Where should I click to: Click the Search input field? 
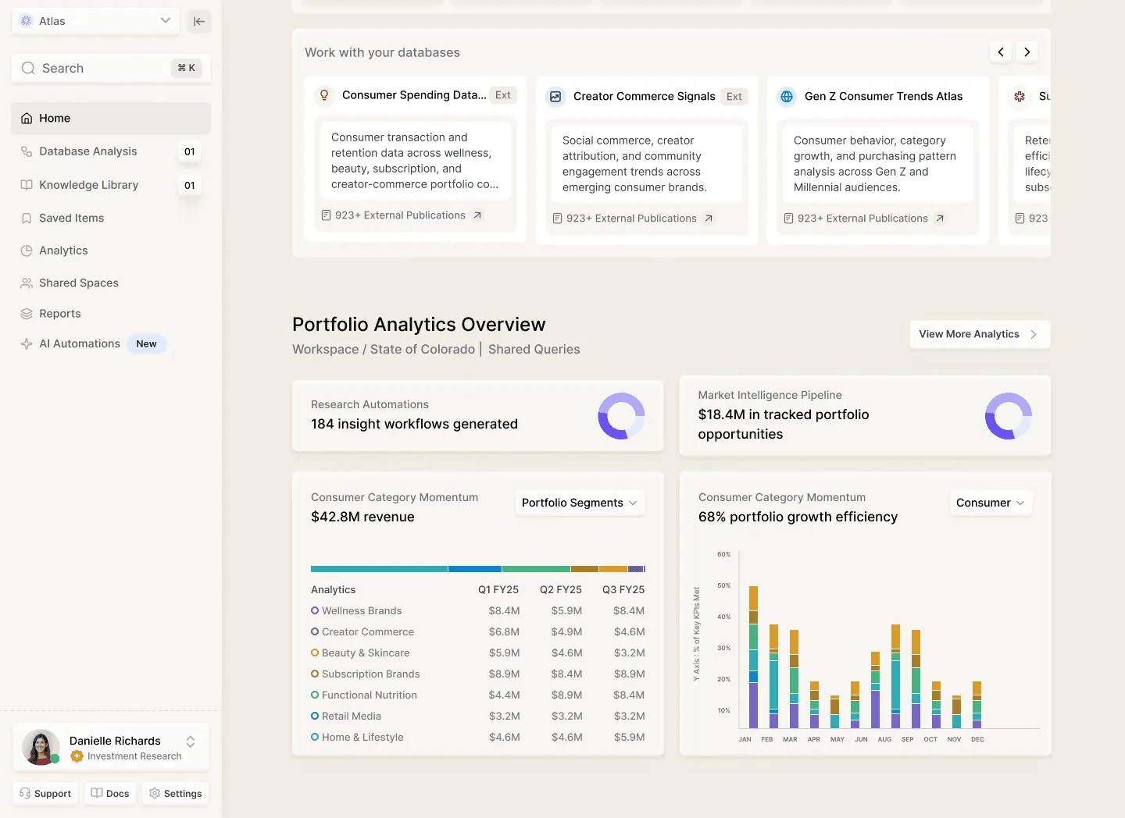click(x=111, y=68)
